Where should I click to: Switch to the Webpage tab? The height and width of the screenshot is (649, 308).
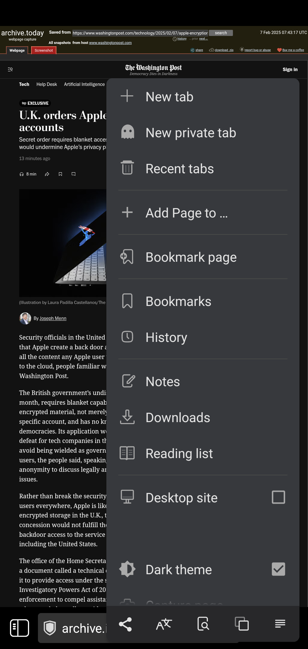click(x=17, y=51)
